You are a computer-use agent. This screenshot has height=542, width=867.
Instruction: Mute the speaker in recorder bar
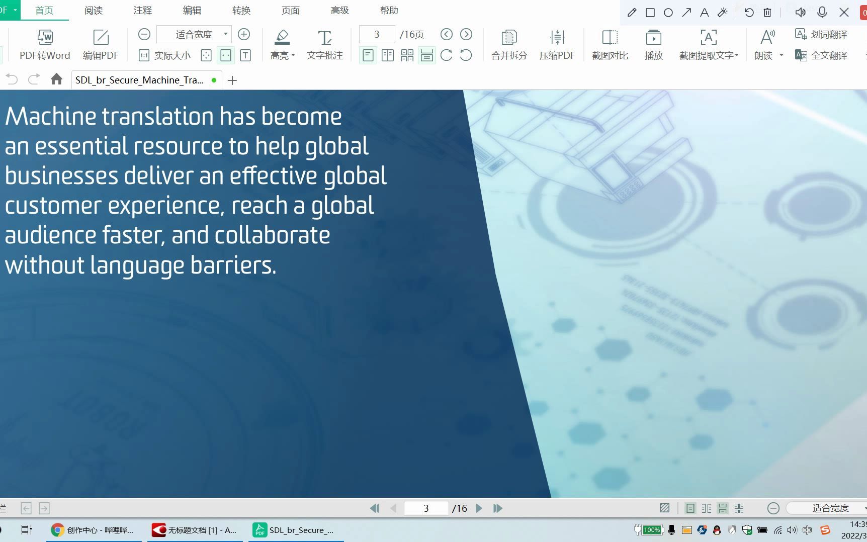coord(801,13)
